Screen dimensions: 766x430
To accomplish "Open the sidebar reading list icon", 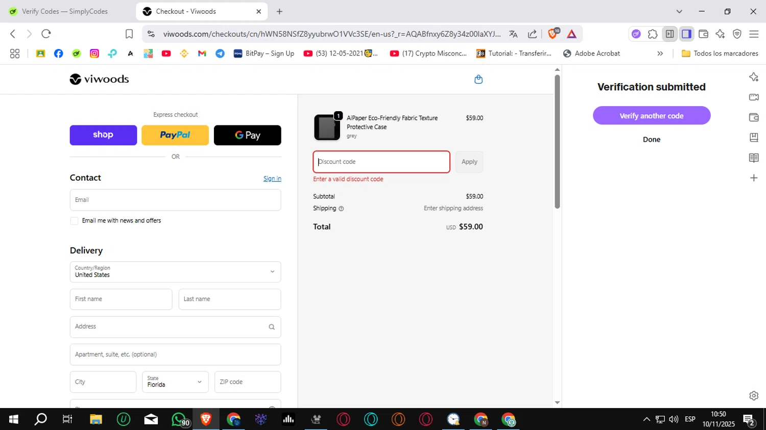I will [x=754, y=158].
